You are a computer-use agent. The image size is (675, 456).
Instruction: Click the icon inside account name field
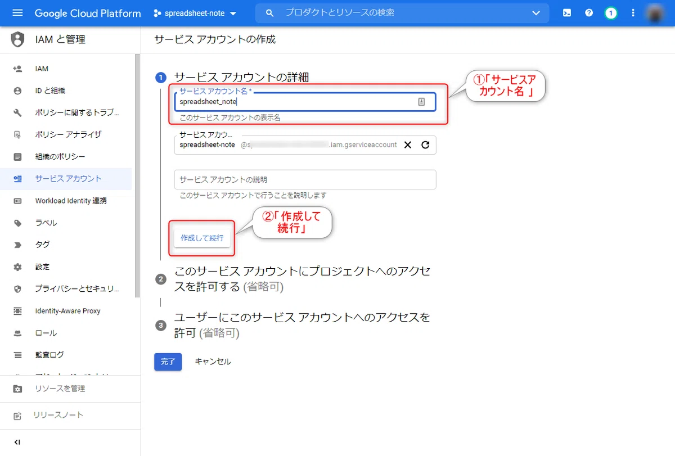pos(421,102)
